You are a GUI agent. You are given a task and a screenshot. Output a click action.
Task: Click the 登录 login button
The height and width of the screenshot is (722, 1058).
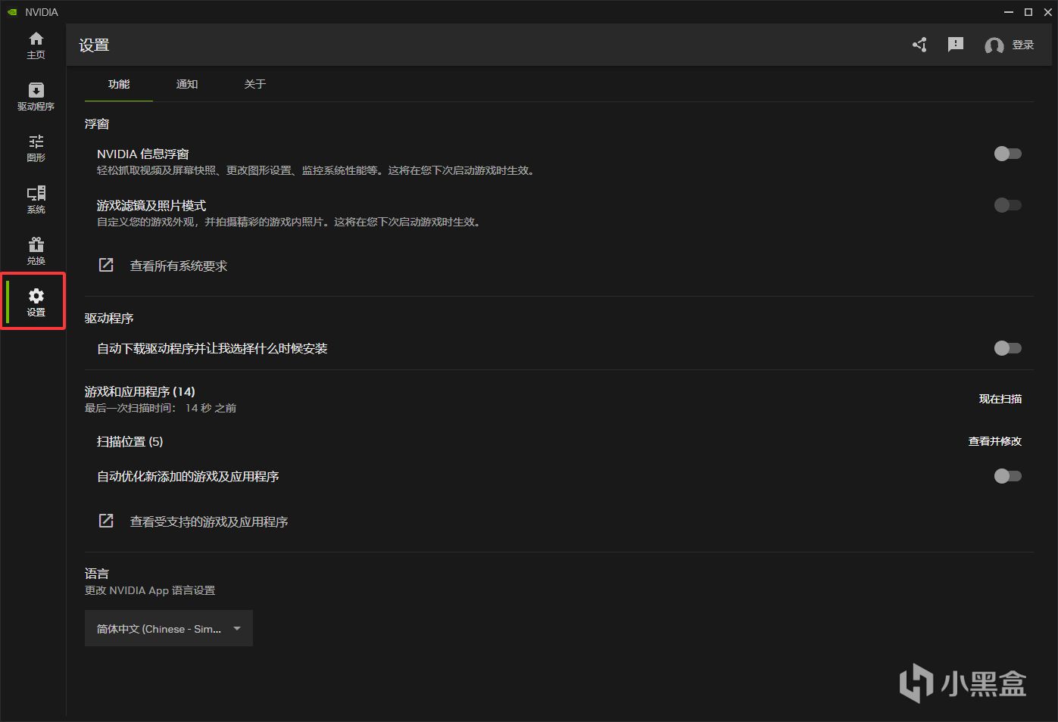(x=1023, y=45)
